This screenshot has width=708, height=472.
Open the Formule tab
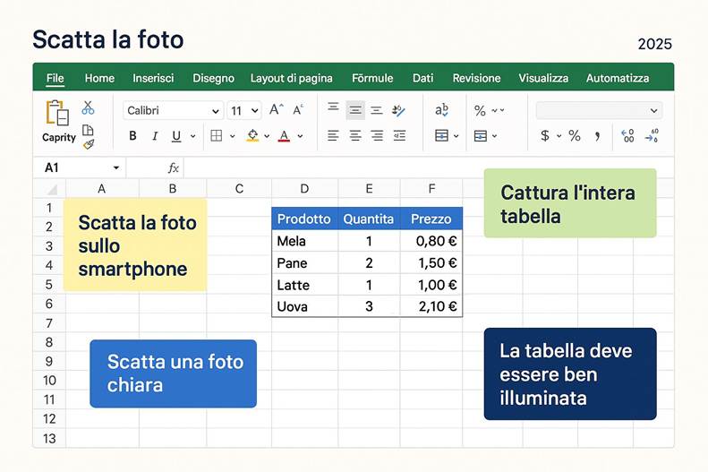pos(372,78)
